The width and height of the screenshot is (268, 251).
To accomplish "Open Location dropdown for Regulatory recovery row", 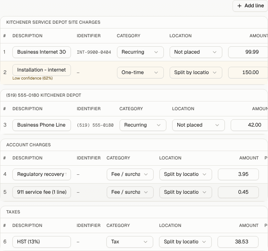I will tap(186, 174).
